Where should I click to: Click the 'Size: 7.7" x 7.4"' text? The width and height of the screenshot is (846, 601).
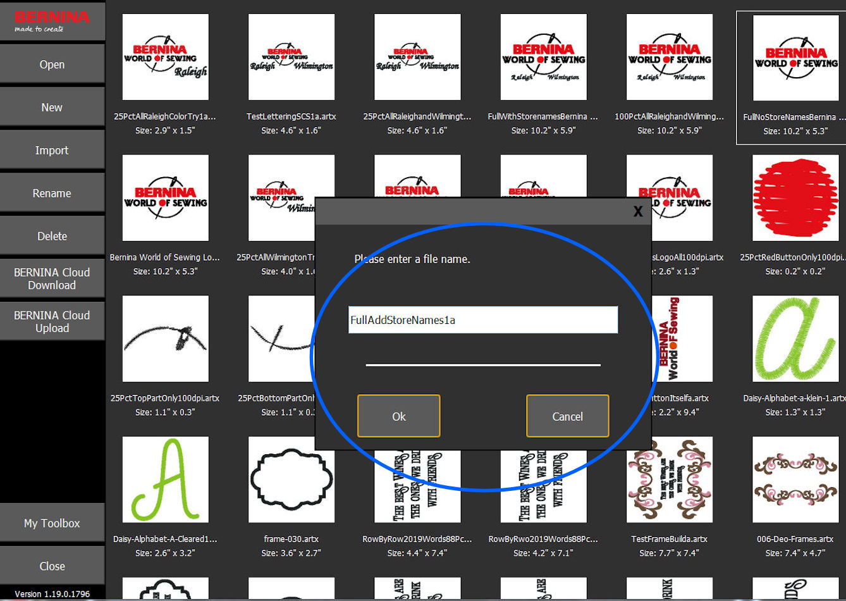point(669,553)
